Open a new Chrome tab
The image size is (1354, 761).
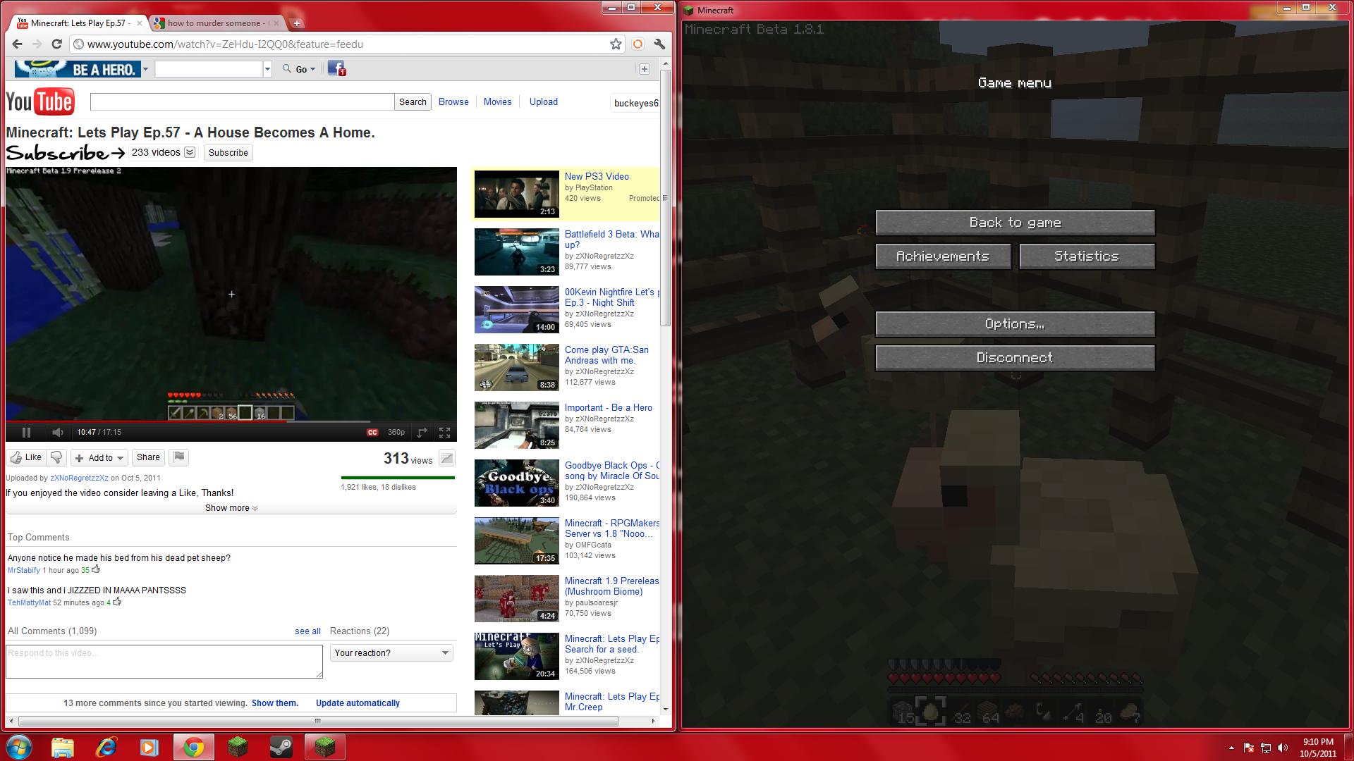tap(297, 23)
